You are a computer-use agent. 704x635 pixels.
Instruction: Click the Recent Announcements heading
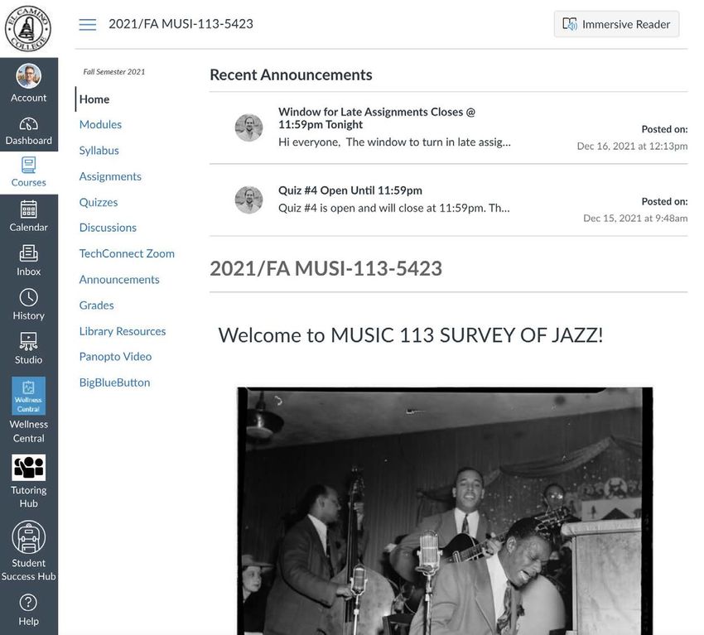291,75
